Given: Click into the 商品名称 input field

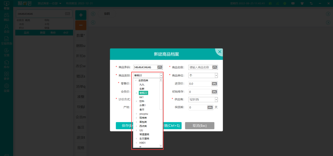Looking at the screenshot, I should point(199,67).
